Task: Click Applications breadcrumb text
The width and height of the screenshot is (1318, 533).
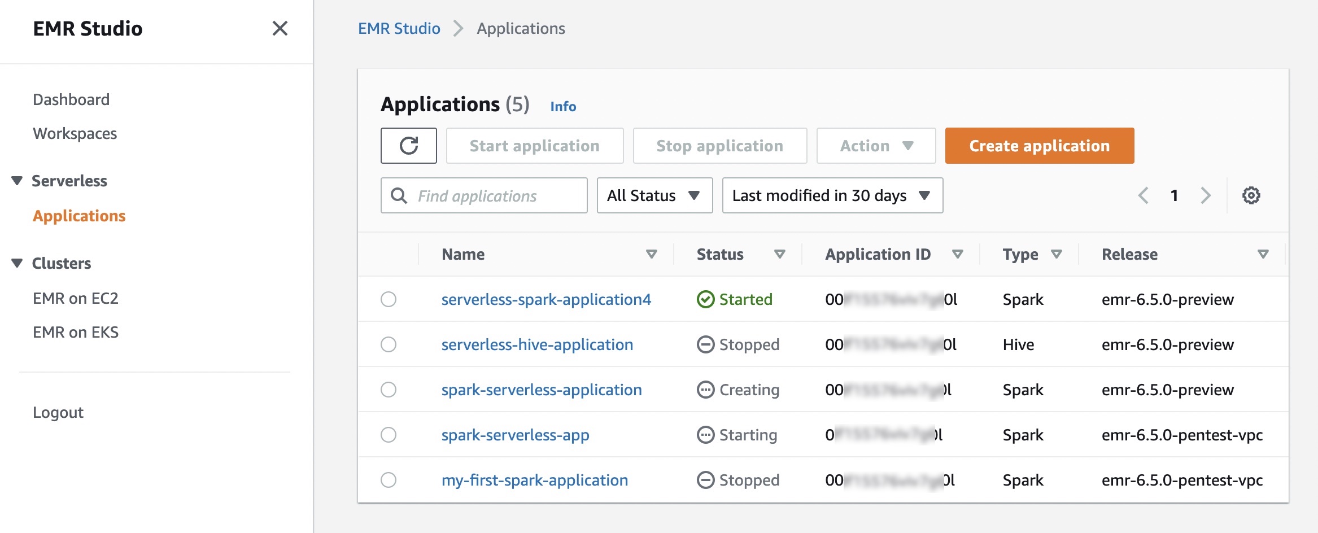Action: 521,28
